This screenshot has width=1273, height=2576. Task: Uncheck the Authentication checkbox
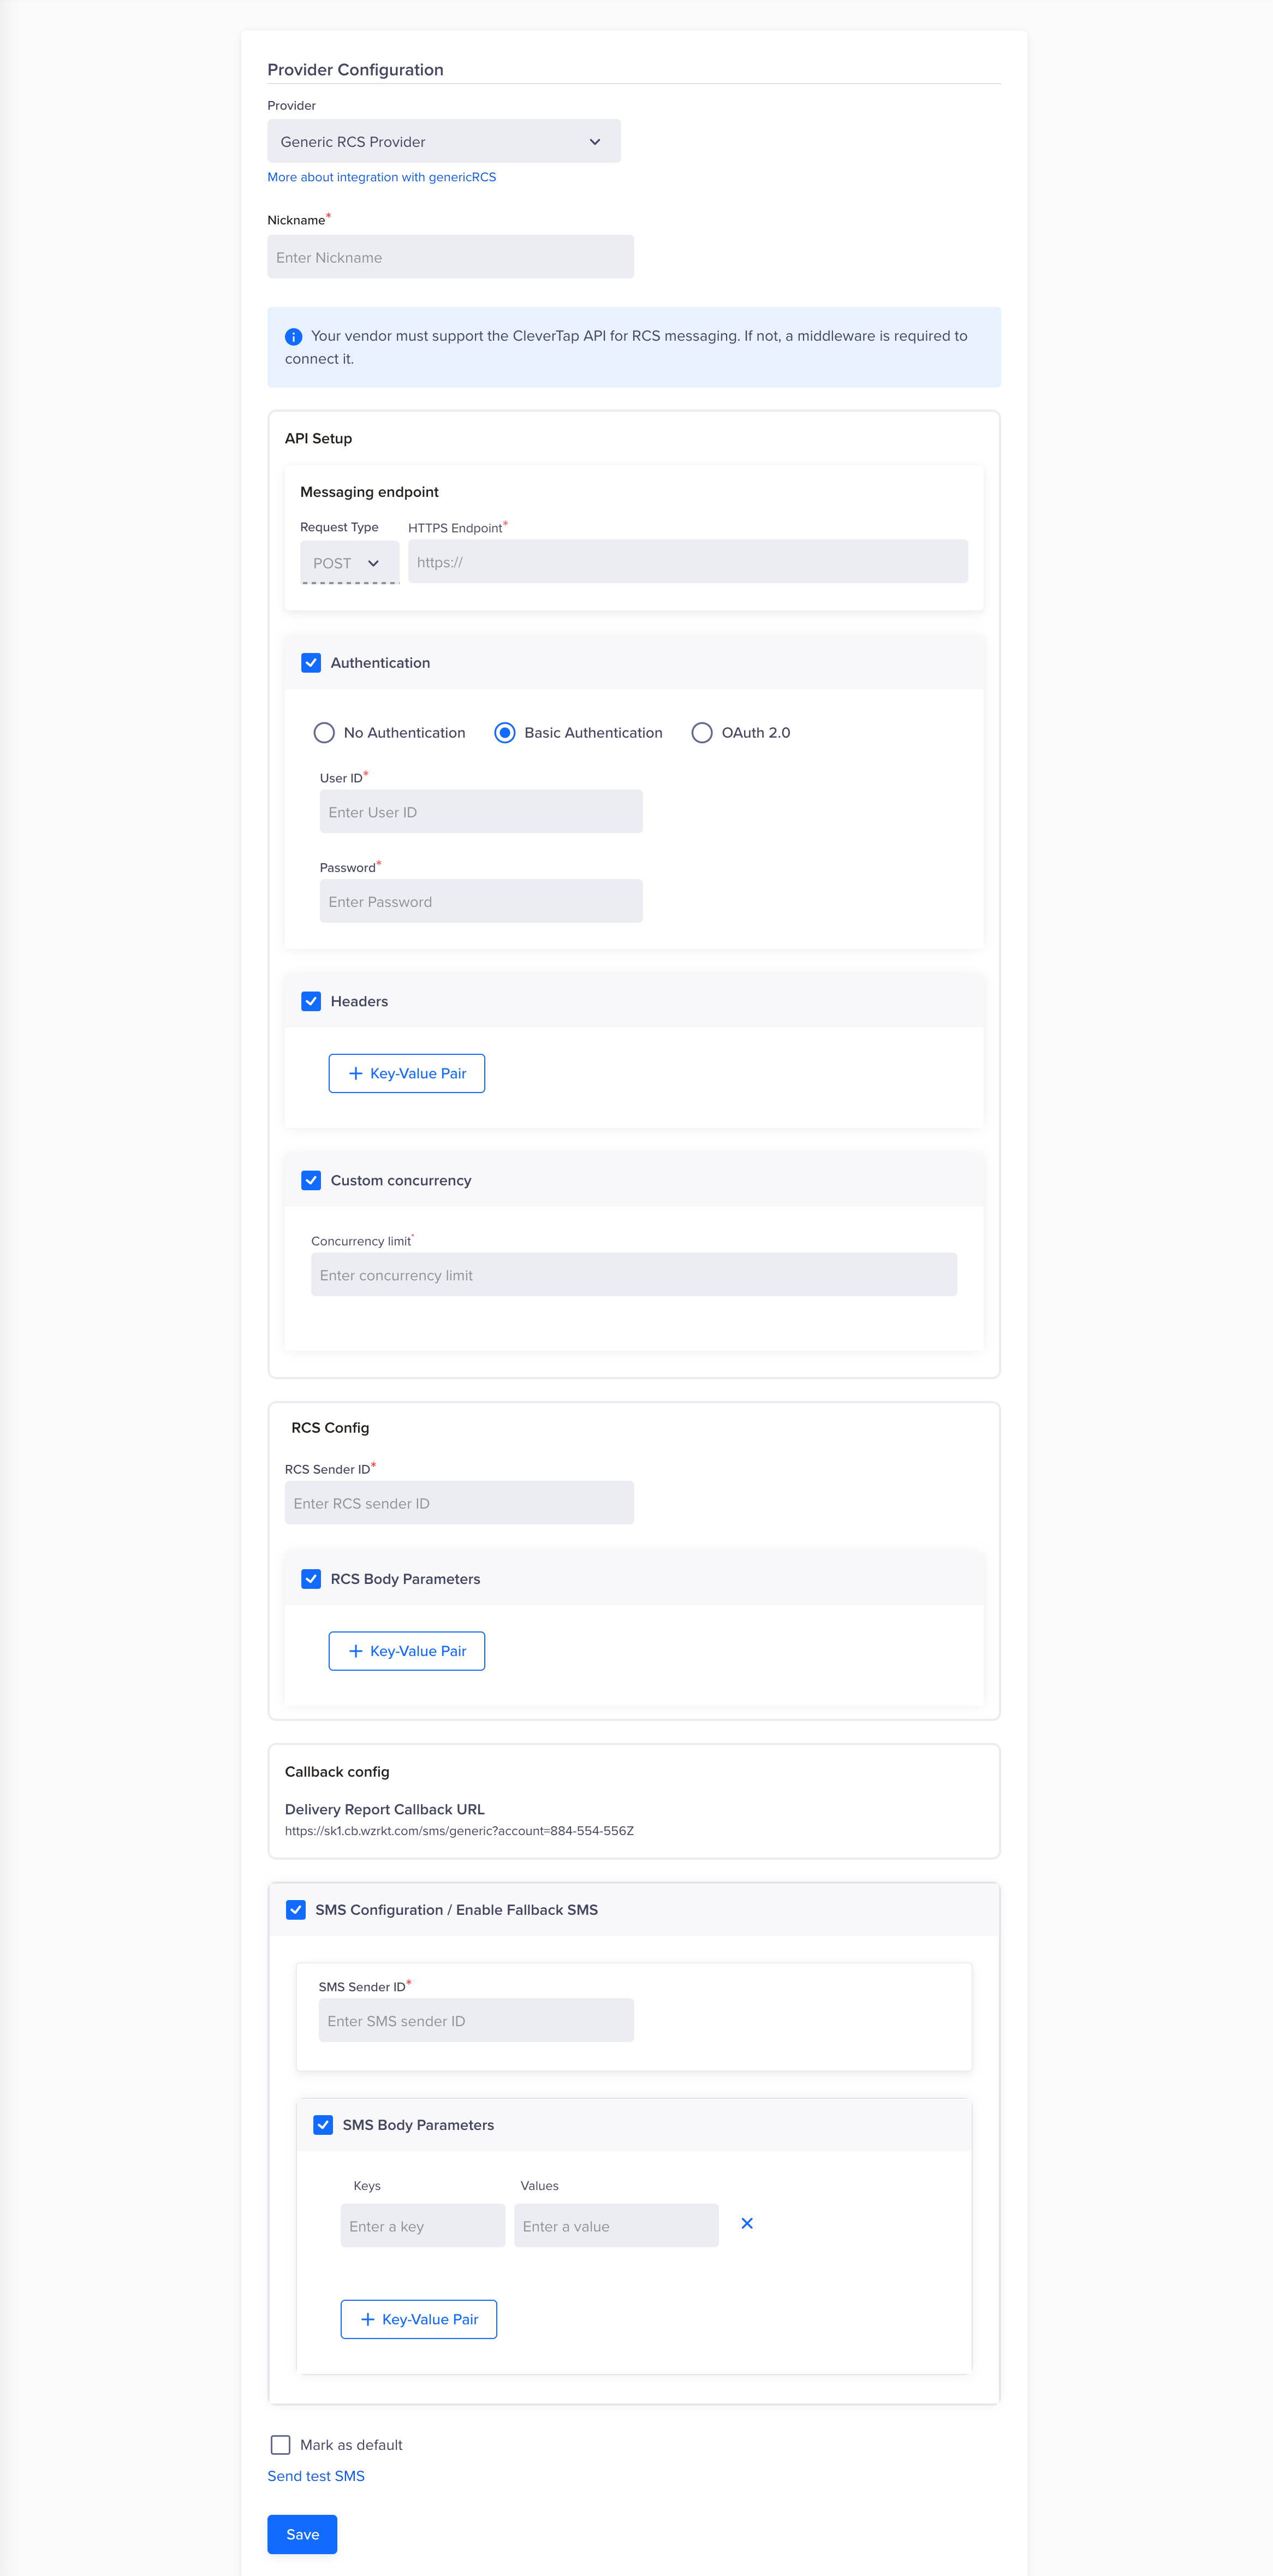coord(311,662)
